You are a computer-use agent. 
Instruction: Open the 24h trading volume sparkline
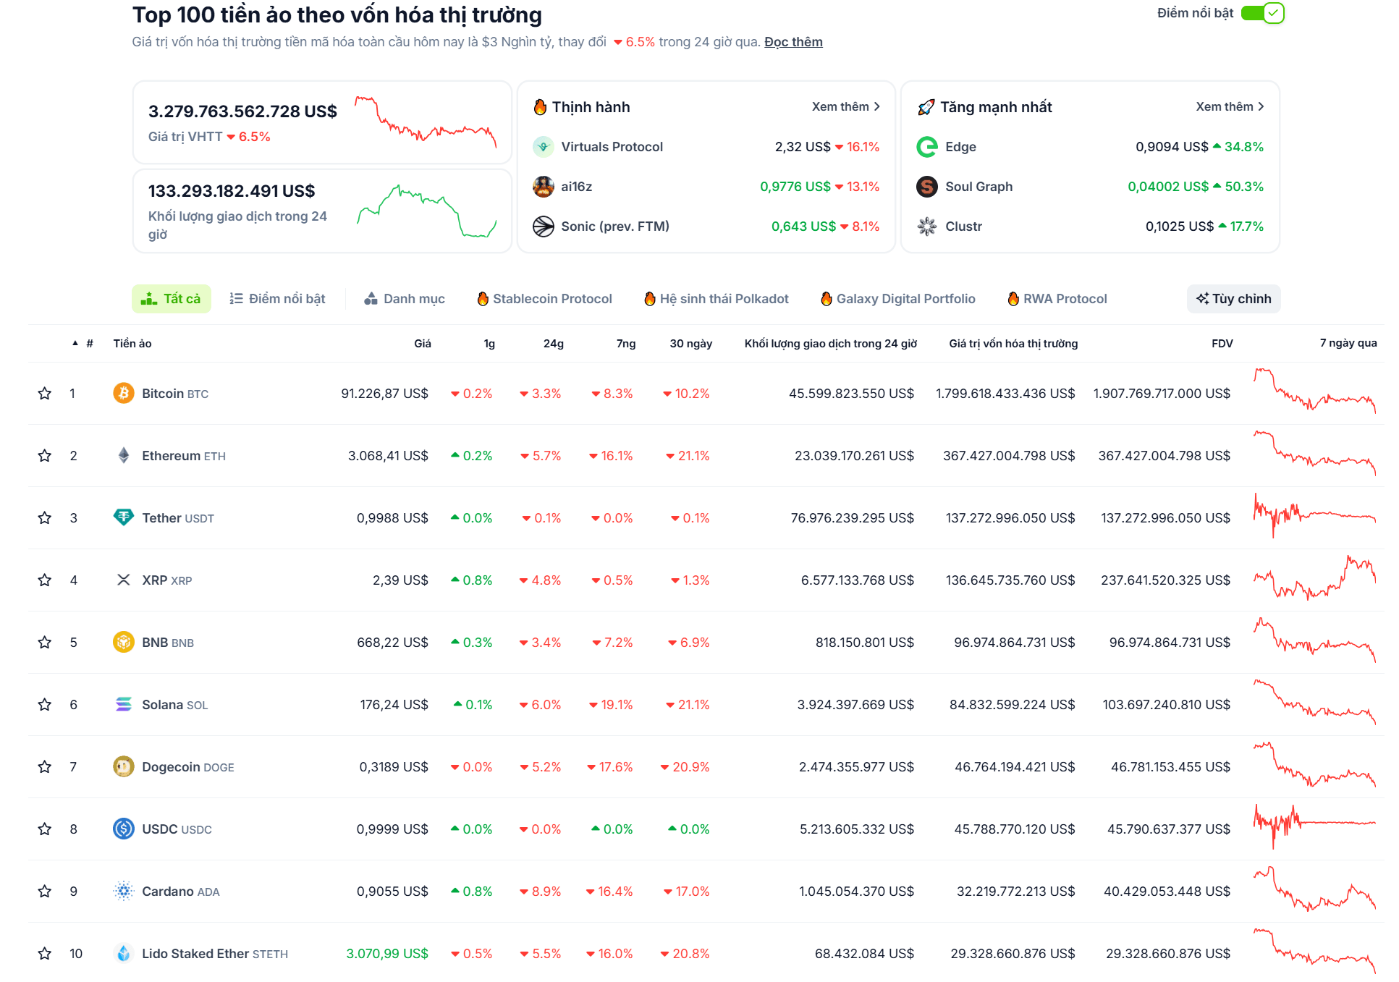point(427,211)
